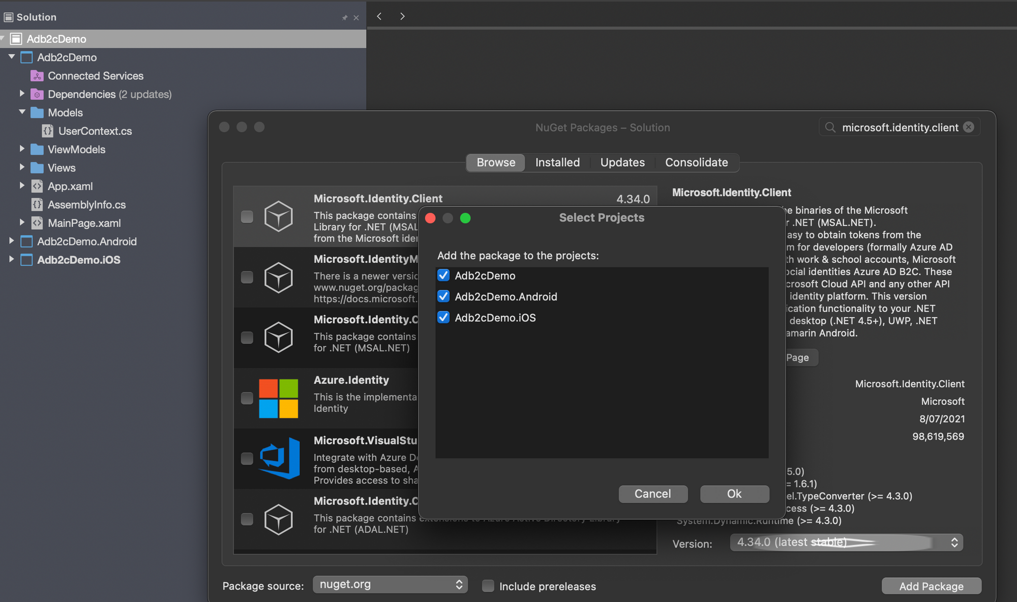This screenshot has height=602, width=1017.
Task: Uncheck the Adb2cDemo.iOS project checkbox
Action: pos(443,318)
